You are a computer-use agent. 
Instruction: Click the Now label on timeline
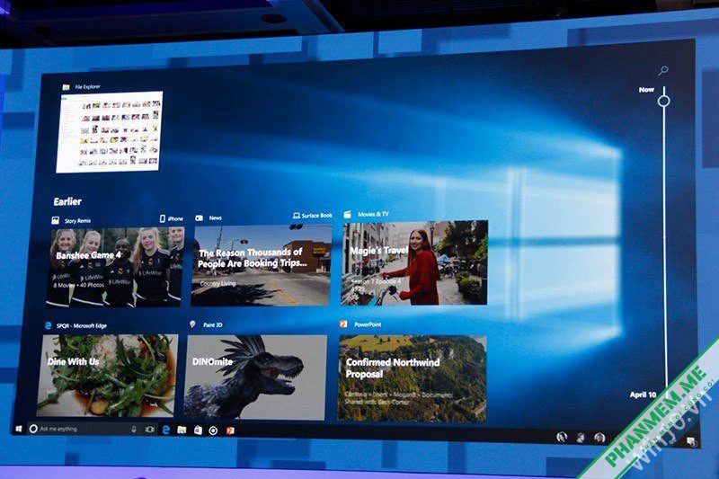tap(646, 90)
